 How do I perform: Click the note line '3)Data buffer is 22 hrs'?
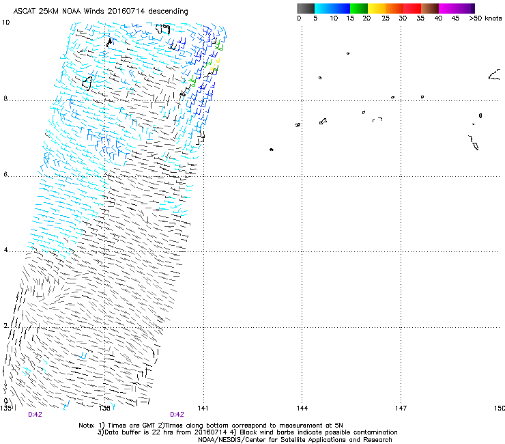(247, 432)
